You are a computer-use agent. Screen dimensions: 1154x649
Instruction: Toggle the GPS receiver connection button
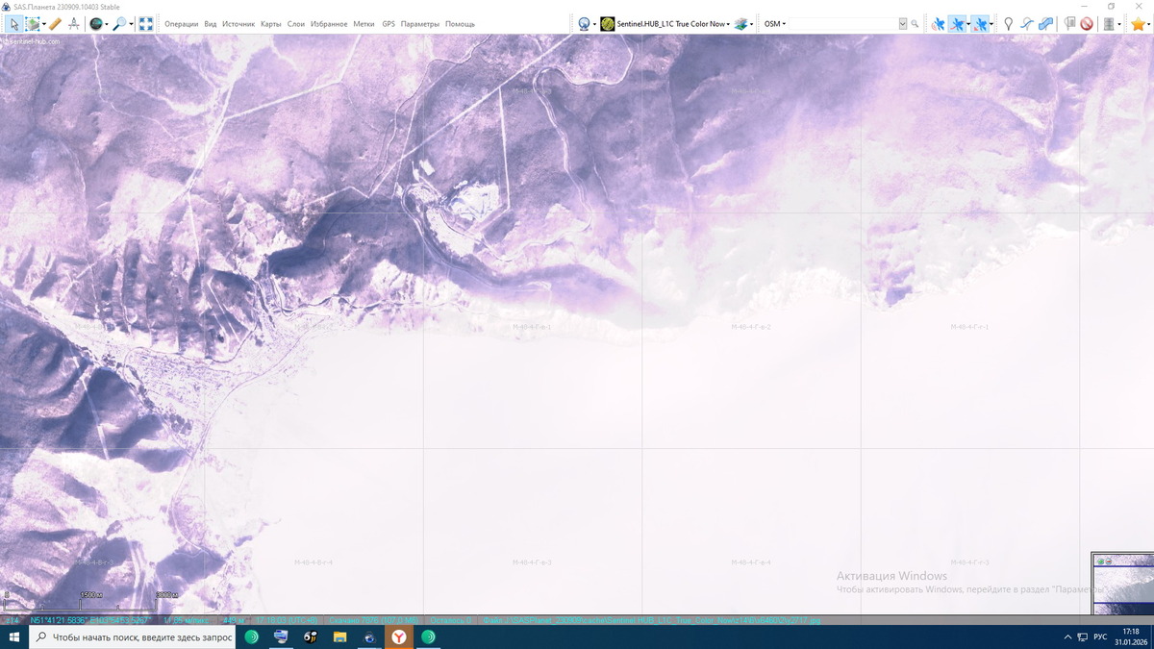point(938,24)
